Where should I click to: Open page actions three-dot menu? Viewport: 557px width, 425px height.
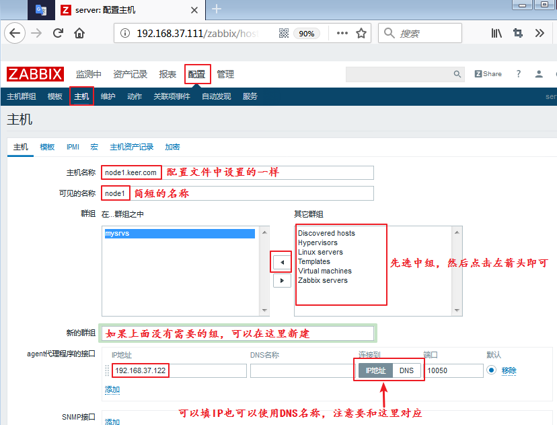tap(342, 33)
